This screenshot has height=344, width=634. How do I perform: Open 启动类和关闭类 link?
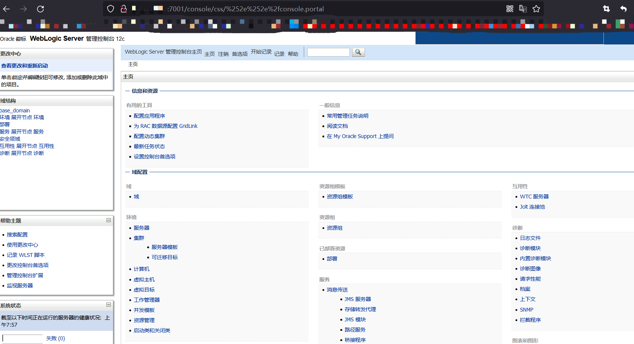tap(152, 330)
